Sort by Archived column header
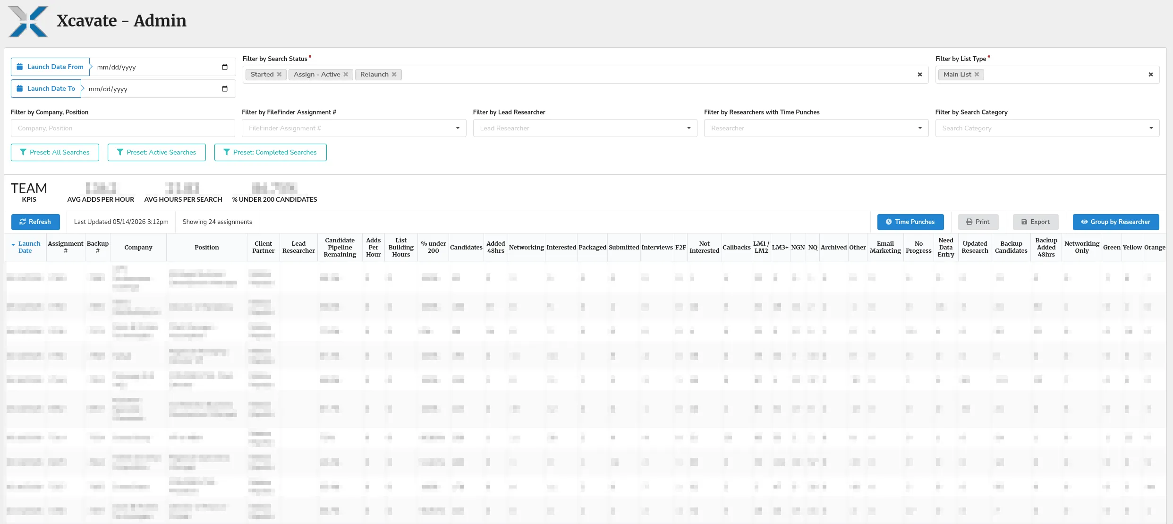 (x=834, y=247)
